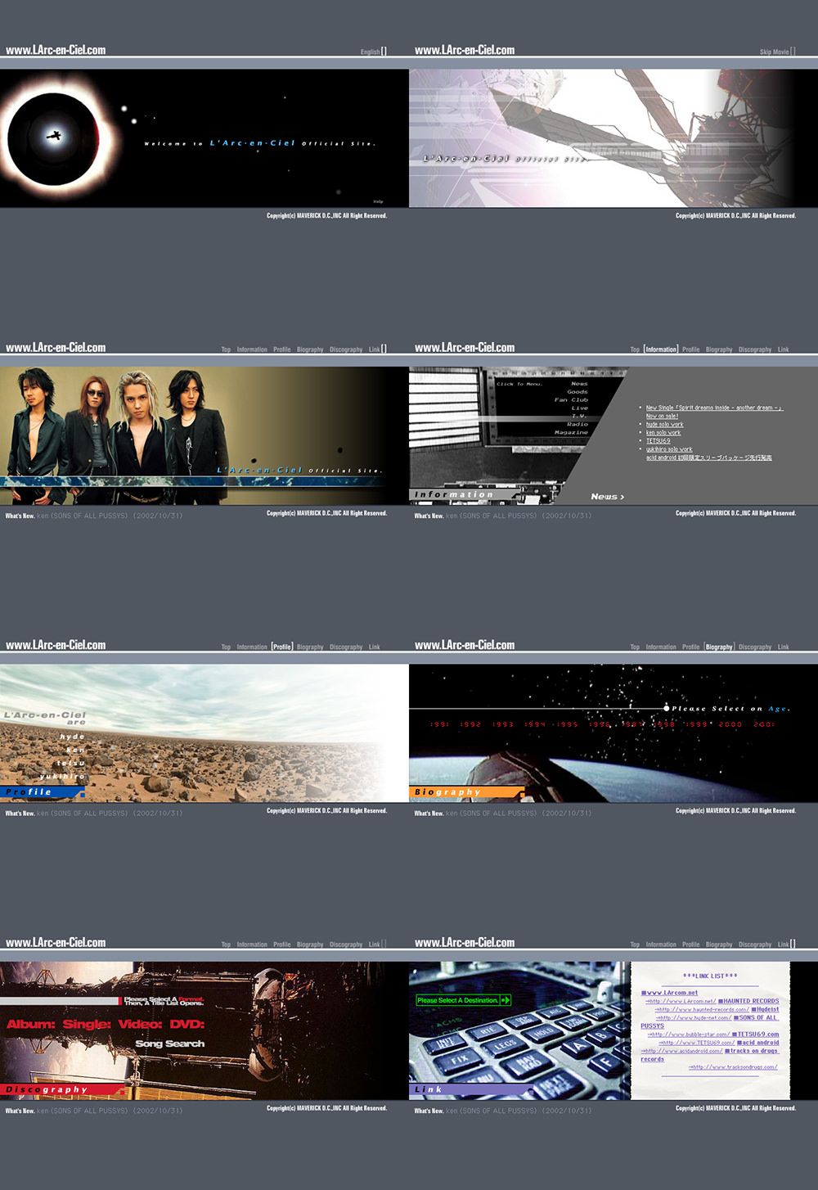Select Radio in the Information menu
Image resolution: width=818 pixels, height=1190 pixels.
(578, 424)
